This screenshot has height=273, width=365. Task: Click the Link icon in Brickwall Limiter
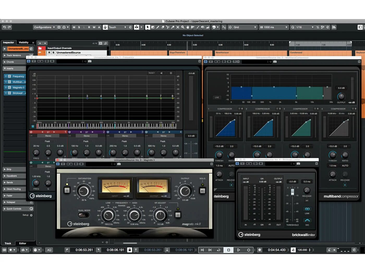[x=307, y=209]
